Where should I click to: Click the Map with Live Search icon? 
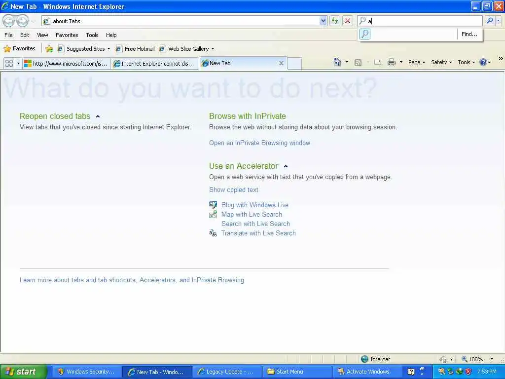coord(213,214)
